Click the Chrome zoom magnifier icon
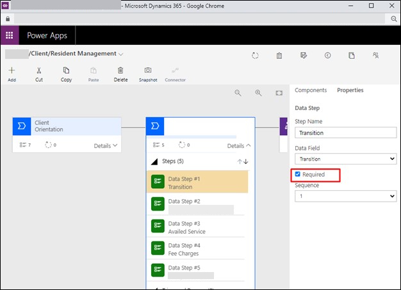401x290 pixels. pyautogui.click(x=394, y=19)
